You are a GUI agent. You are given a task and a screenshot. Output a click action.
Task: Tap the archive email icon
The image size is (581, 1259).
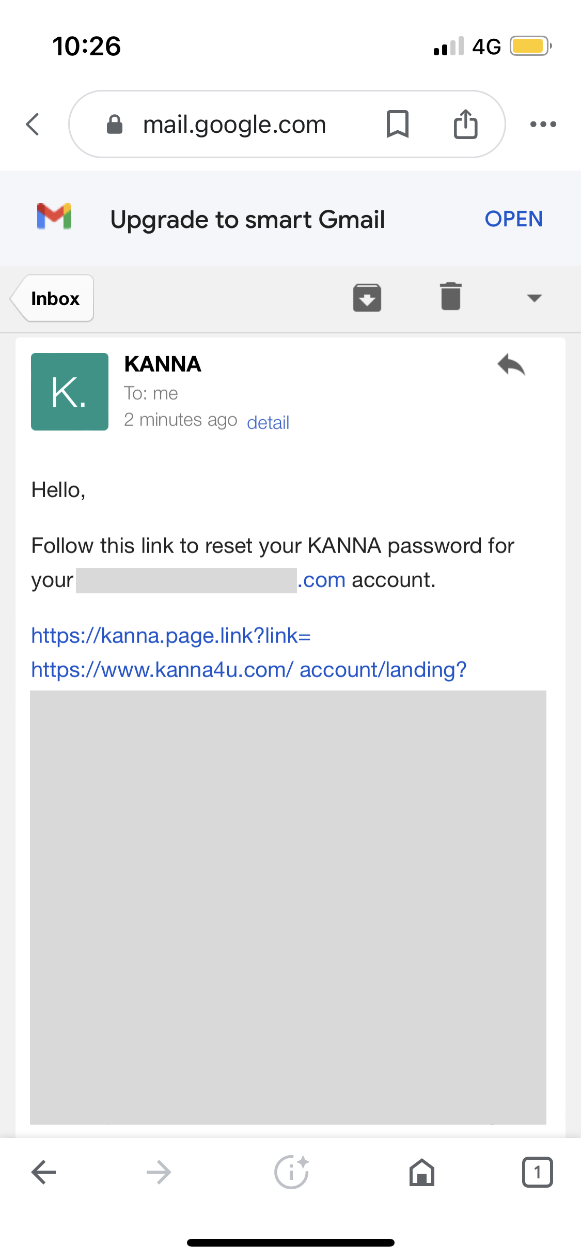pos(367,298)
